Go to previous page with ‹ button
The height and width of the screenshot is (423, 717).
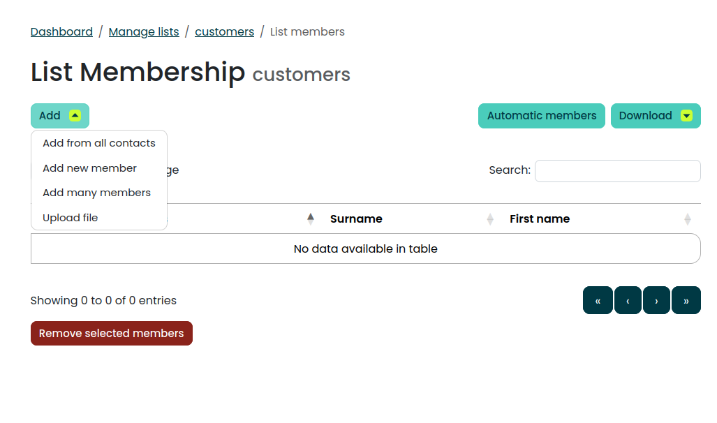click(628, 301)
